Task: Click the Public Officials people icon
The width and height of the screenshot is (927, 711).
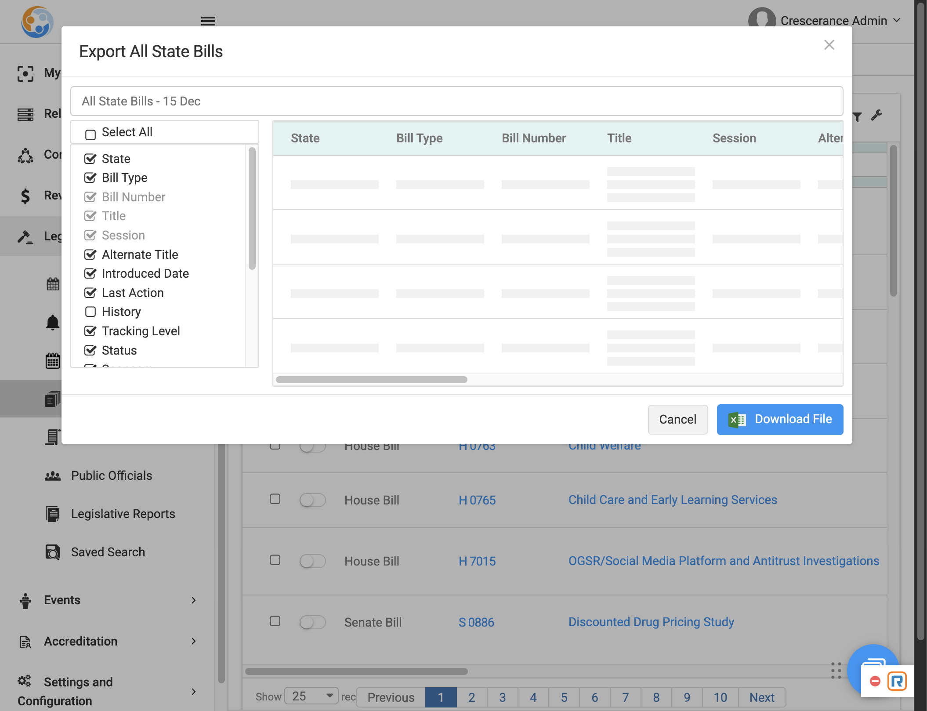Action: click(x=53, y=476)
